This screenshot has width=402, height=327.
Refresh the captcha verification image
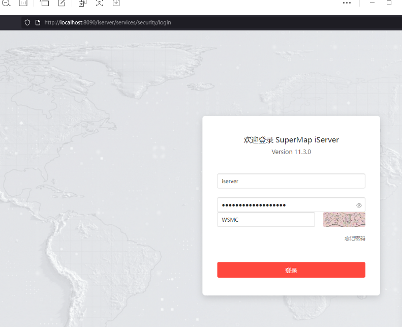[x=344, y=220]
